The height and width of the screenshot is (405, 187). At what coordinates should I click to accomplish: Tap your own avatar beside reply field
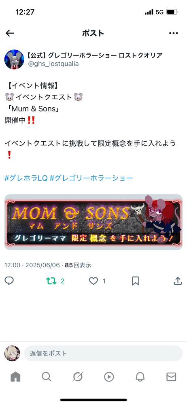(12, 353)
